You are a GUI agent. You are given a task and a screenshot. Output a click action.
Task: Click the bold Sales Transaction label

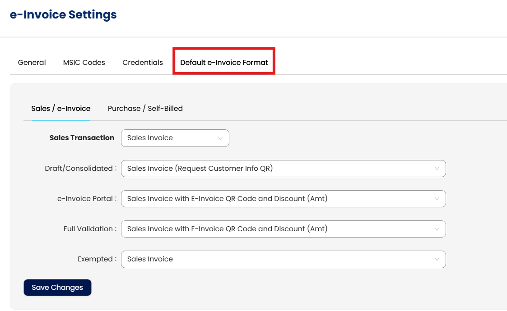(82, 138)
